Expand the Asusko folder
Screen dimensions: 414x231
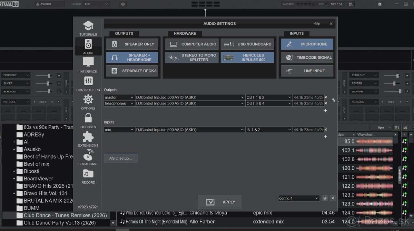point(14,149)
